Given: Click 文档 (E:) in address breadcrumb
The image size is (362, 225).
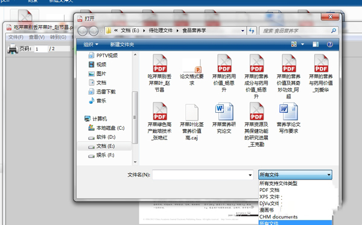Looking at the screenshot, I should (130, 30).
